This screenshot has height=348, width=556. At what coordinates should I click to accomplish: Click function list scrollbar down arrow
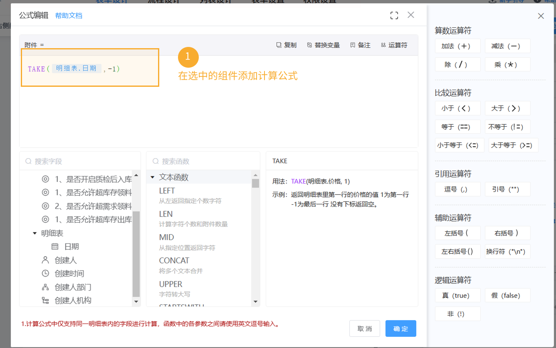click(x=255, y=301)
